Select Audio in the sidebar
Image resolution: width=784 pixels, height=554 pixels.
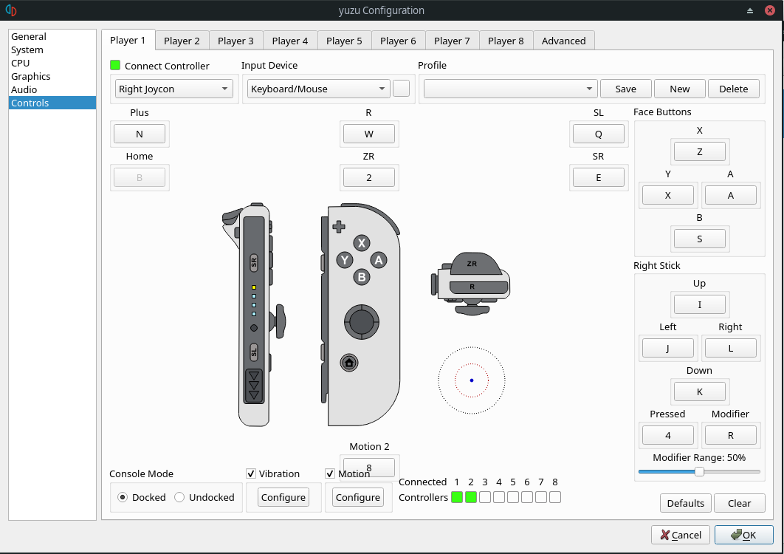[x=52, y=89]
